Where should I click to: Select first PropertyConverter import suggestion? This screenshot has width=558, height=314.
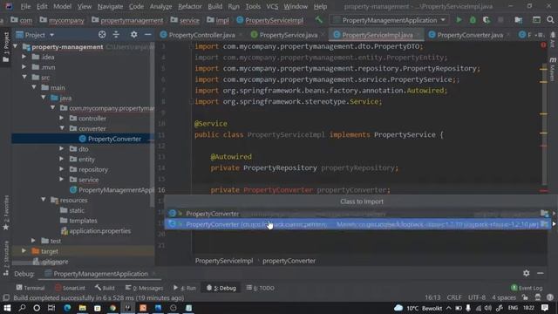tap(357, 214)
